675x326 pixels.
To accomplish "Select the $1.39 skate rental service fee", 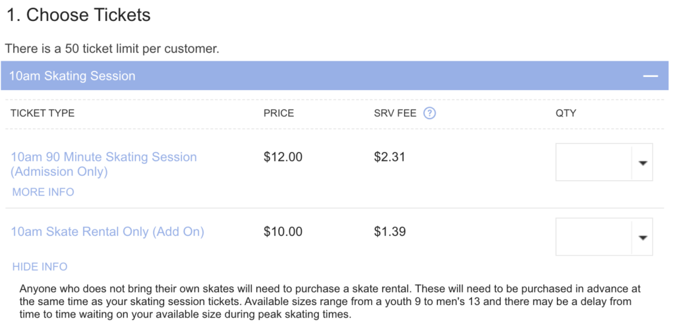I will coord(390,232).
